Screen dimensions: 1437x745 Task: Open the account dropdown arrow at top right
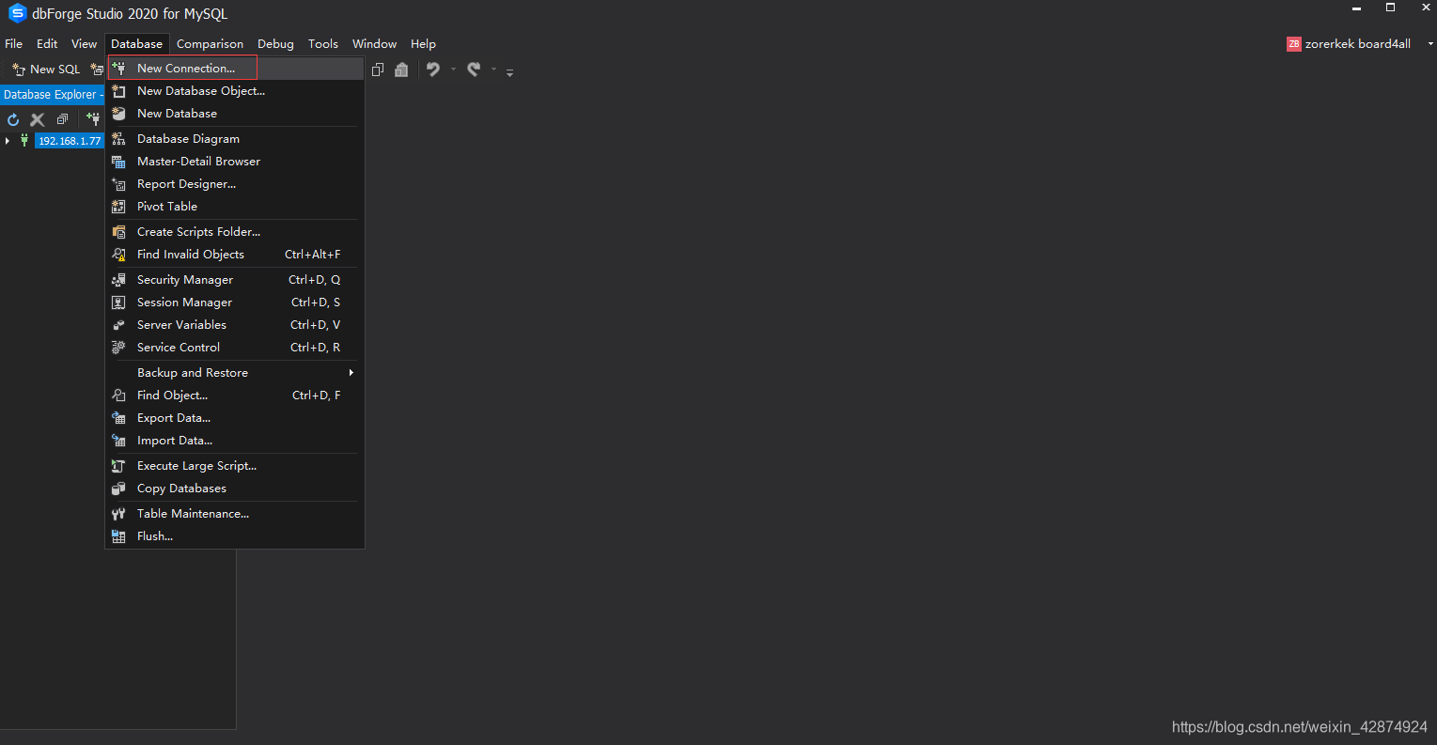pos(1430,44)
